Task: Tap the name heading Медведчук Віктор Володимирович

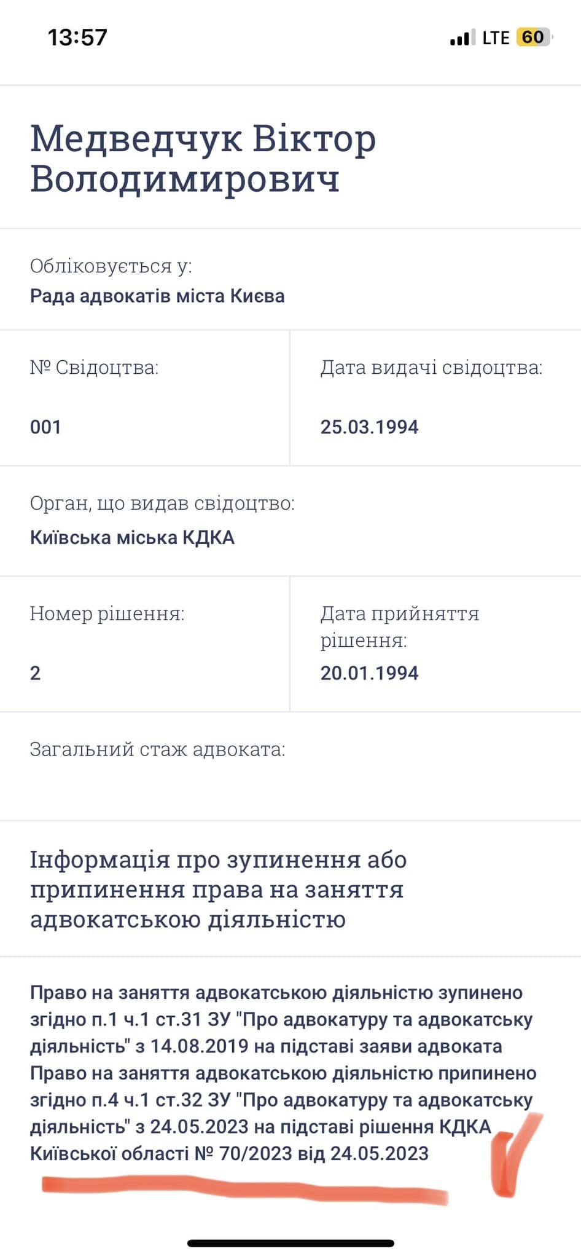Action: [x=203, y=159]
